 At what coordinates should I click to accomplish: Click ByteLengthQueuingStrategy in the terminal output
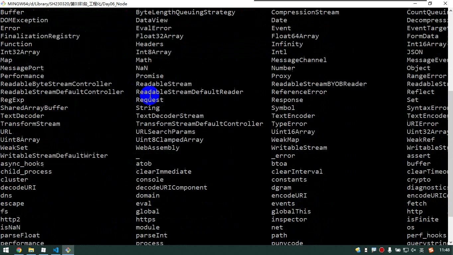185,12
